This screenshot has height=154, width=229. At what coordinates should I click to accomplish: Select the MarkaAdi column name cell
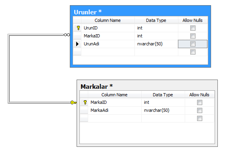(114, 111)
